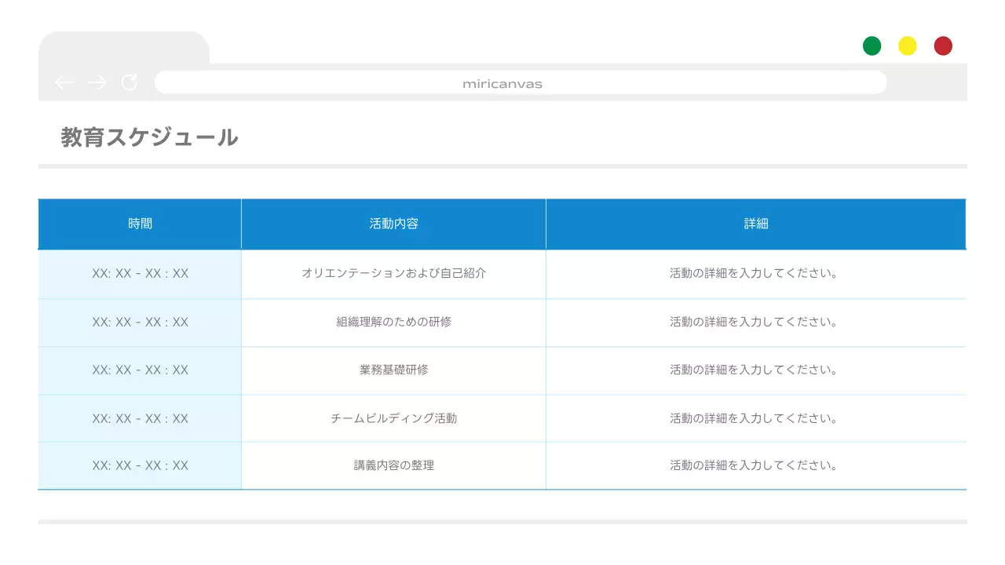Click the last row time placeholder cell
Image resolution: width=1005 pixels, height=565 pixels.
140,465
